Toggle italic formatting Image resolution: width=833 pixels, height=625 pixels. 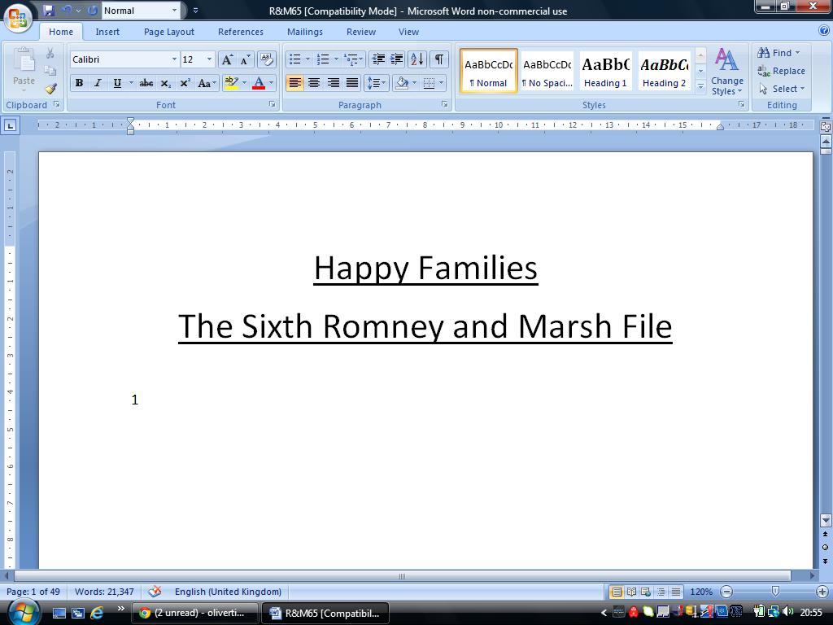coord(98,83)
